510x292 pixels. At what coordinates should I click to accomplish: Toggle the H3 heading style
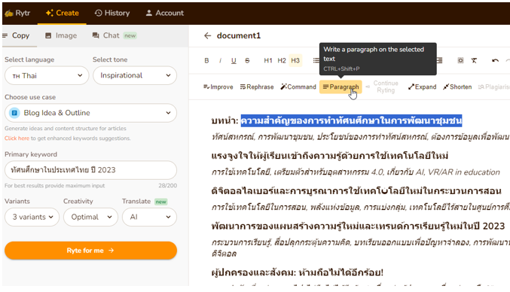(x=295, y=60)
